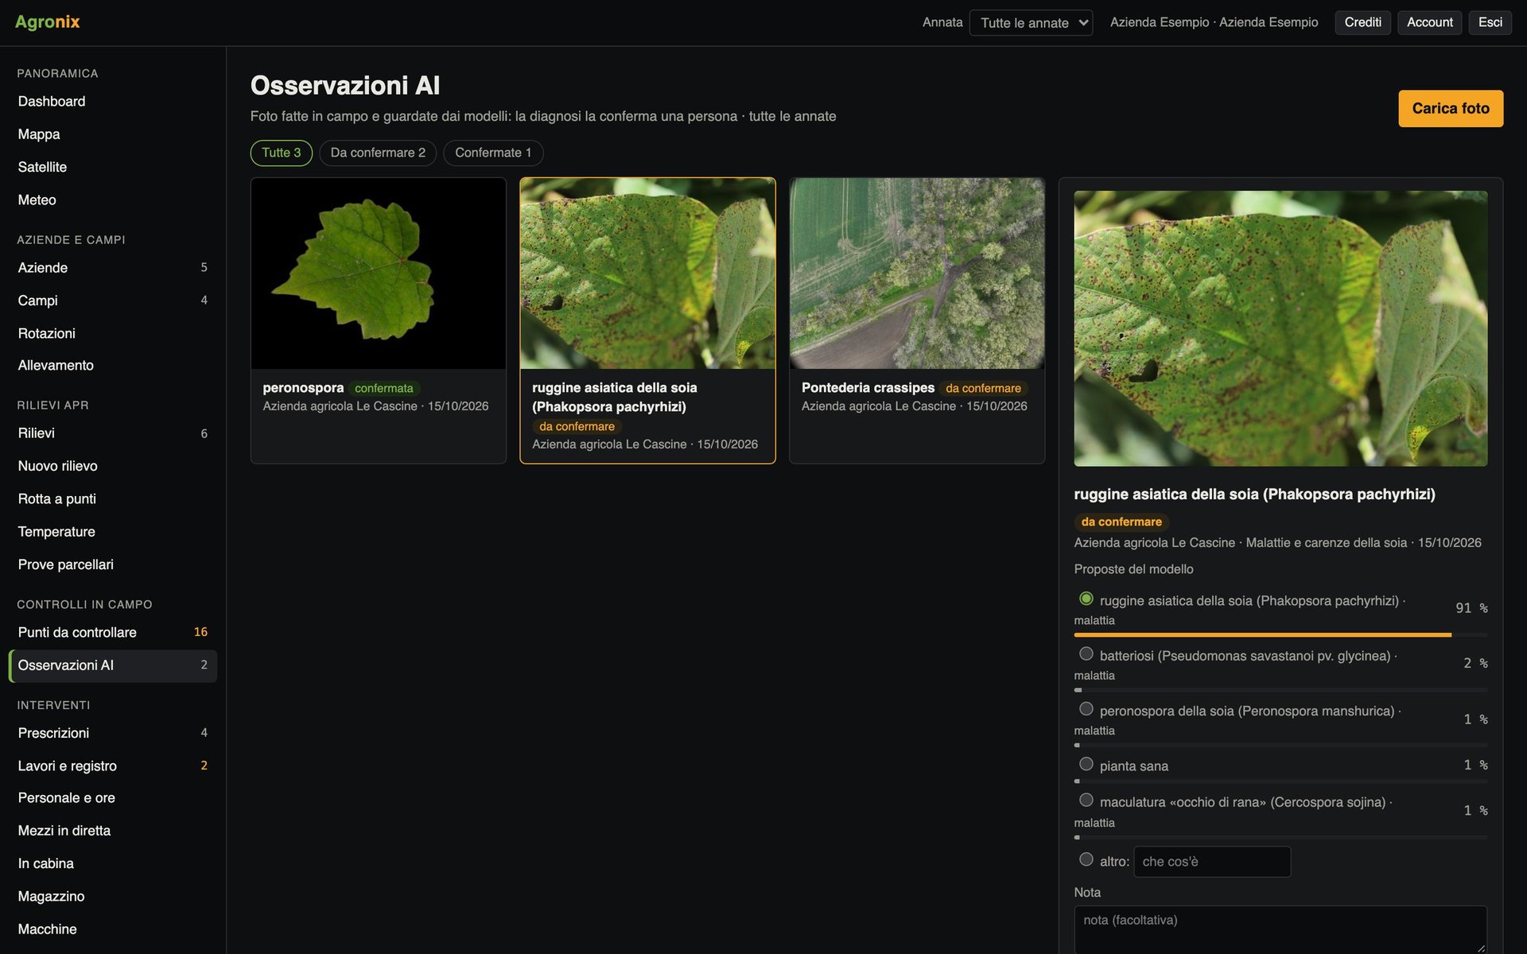Click the large soybean leaf preview image
The height and width of the screenshot is (954, 1527).
tap(1280, 328)
